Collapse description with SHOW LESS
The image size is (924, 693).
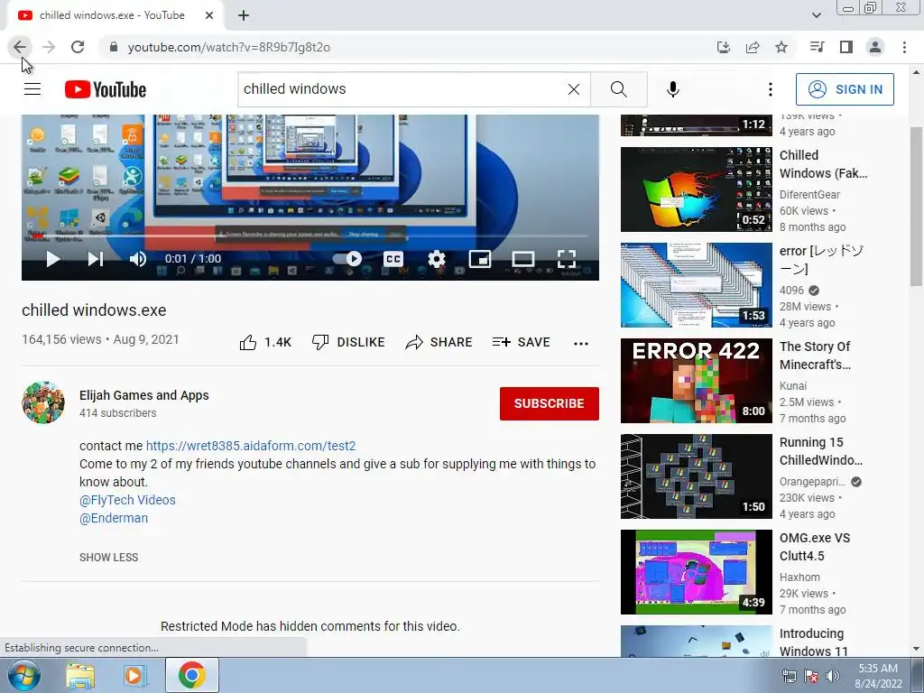109,558
